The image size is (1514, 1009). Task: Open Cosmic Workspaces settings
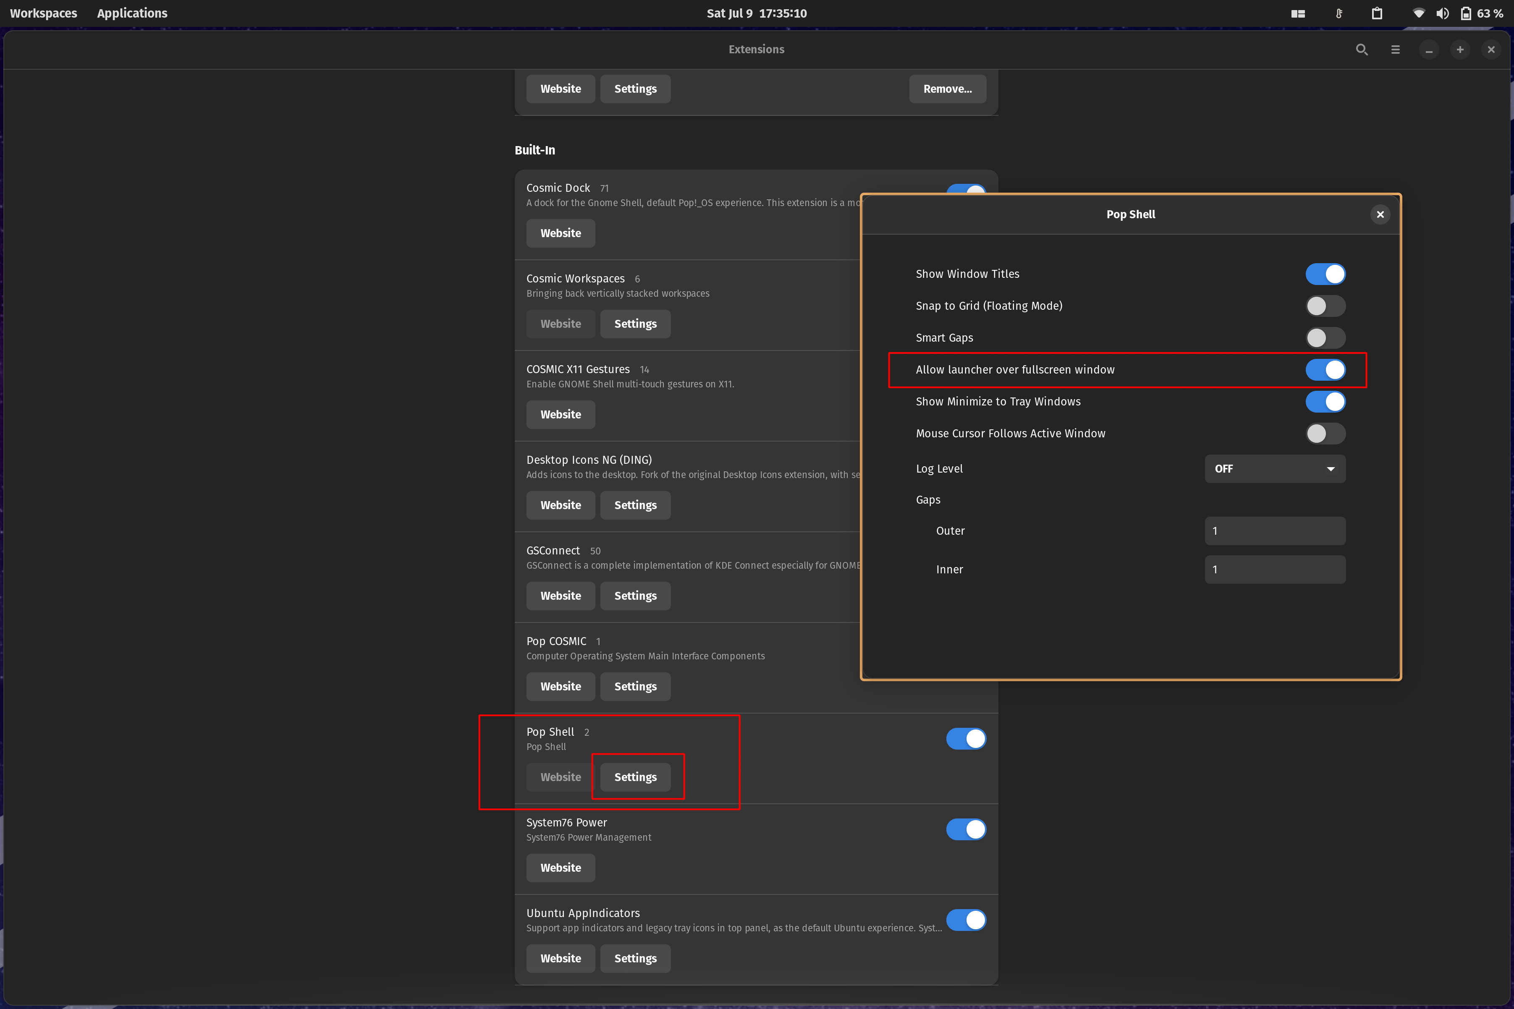(x=635, y=324)
